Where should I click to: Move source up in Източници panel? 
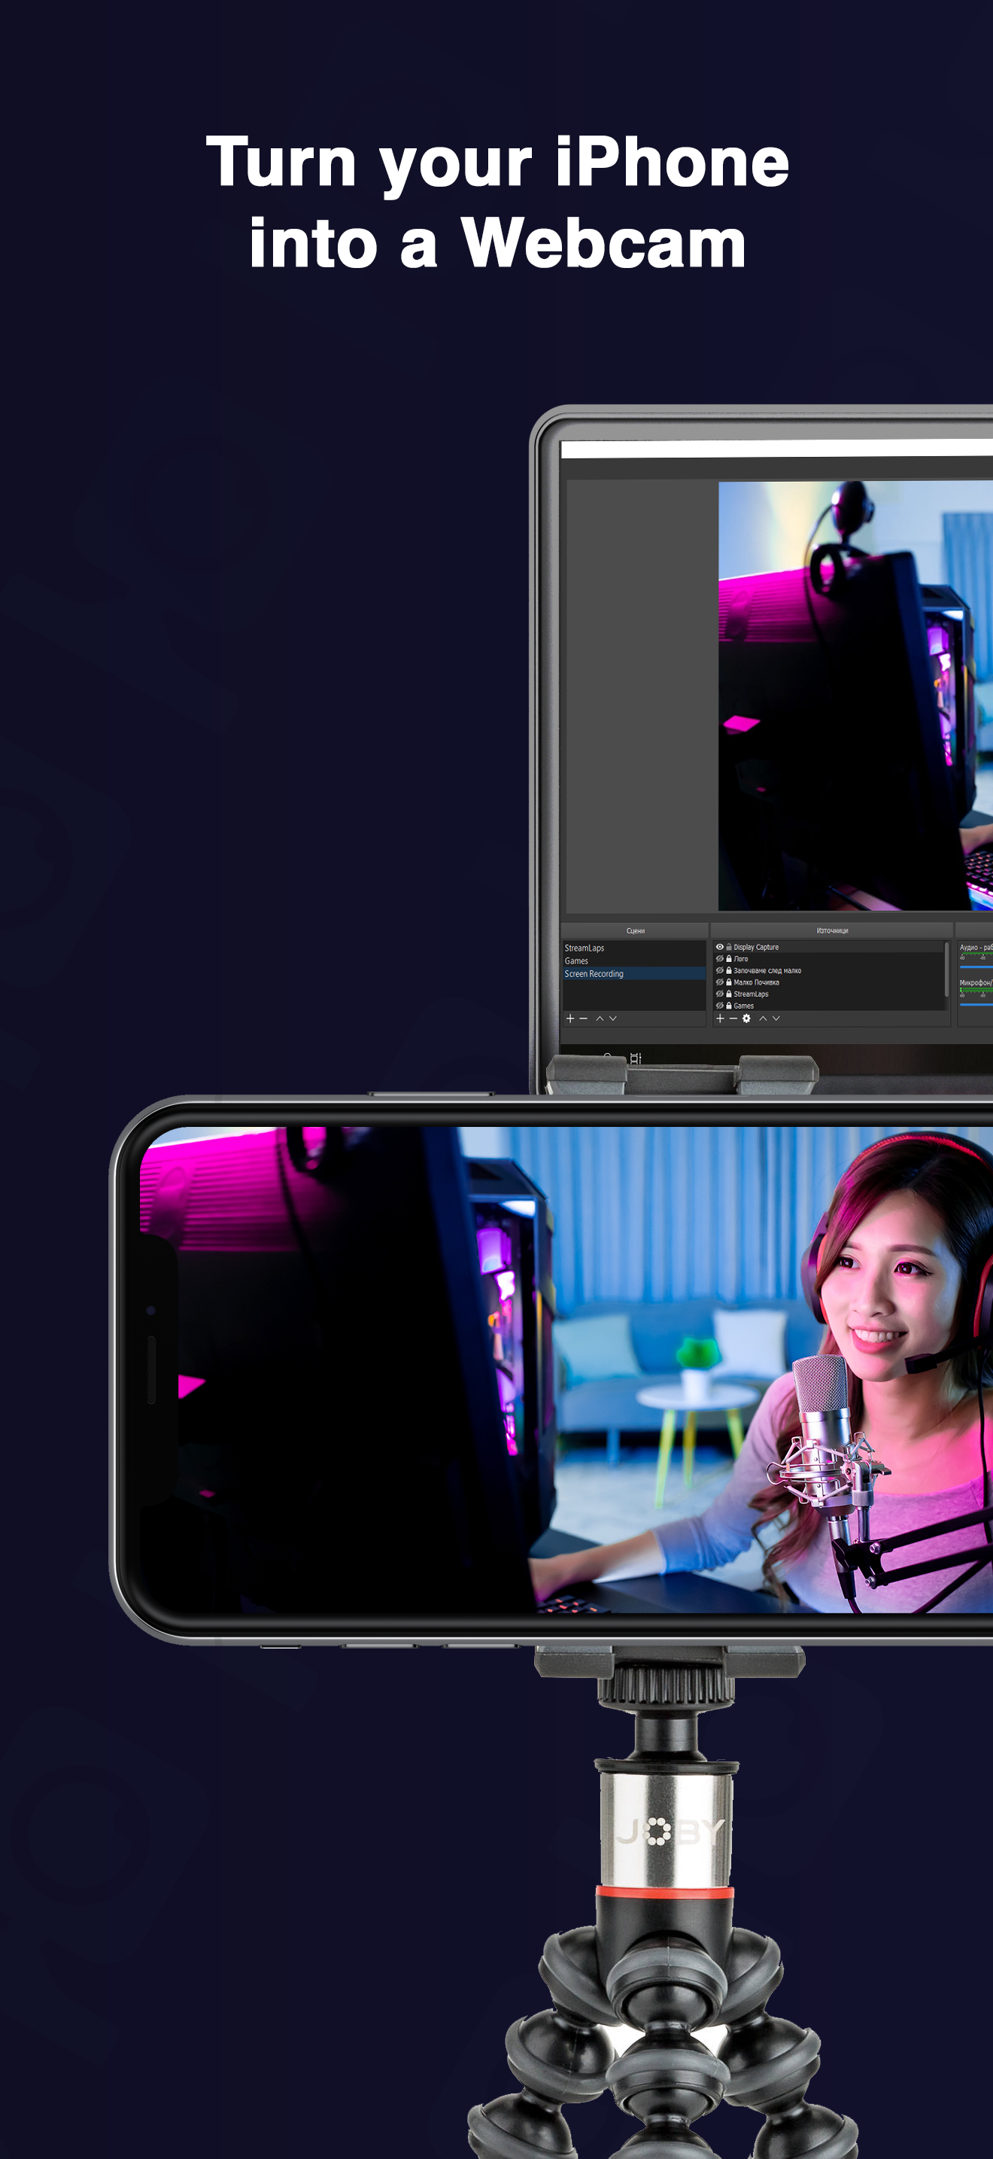[x=763, y=1019]
